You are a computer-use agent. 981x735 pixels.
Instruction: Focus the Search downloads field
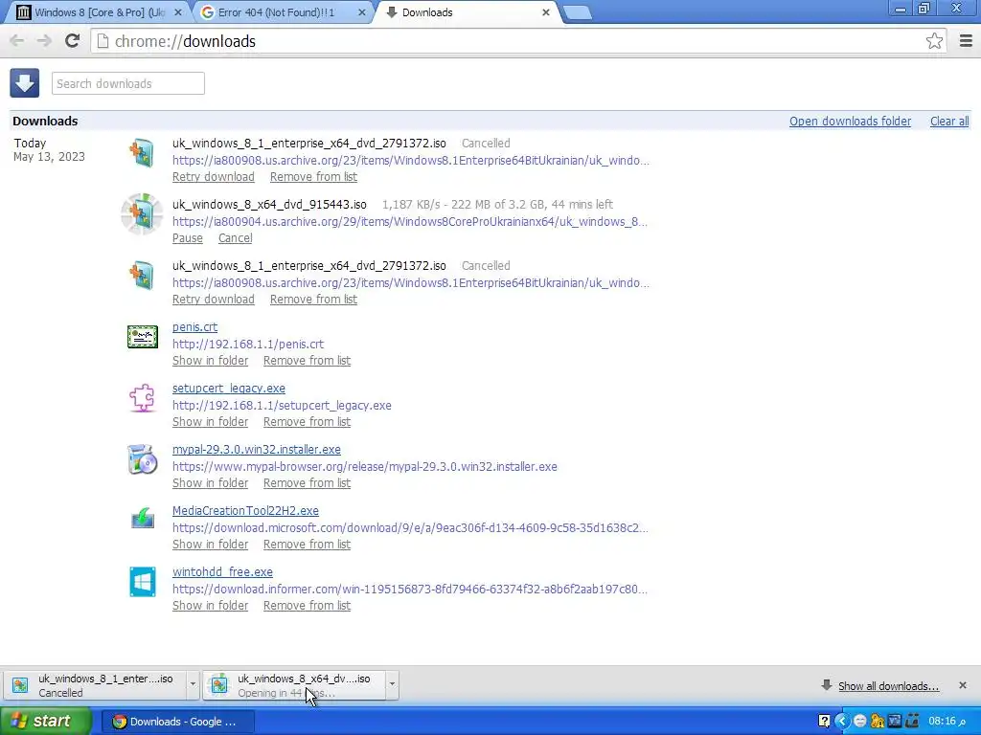point(127,84)
